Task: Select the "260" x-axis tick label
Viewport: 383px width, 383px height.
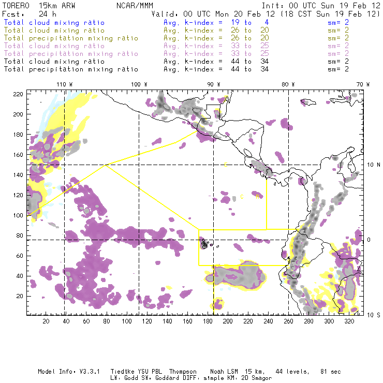Action: point(288,321)
